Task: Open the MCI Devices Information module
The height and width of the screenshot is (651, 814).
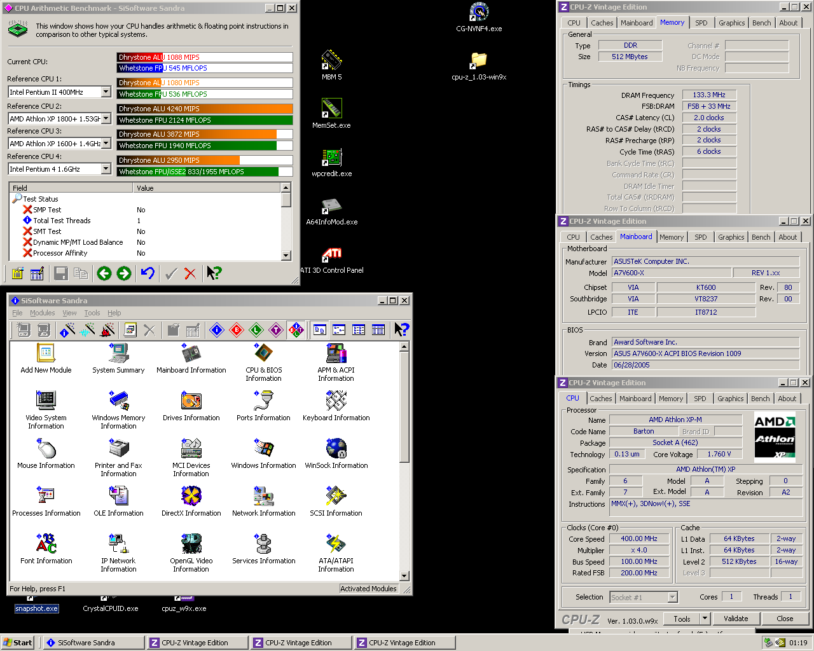Action: point(191,458)
